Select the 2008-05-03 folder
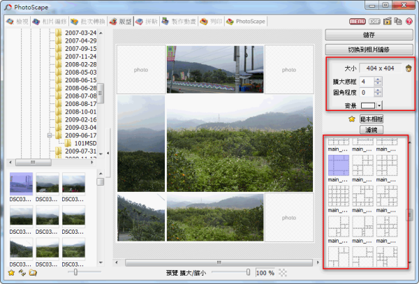This screenshot has width=419, height=284. click(80, 73)
